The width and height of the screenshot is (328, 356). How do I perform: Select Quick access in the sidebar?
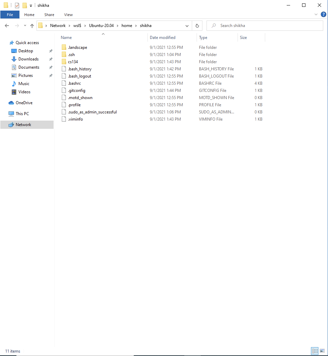[x=27, y=43]
